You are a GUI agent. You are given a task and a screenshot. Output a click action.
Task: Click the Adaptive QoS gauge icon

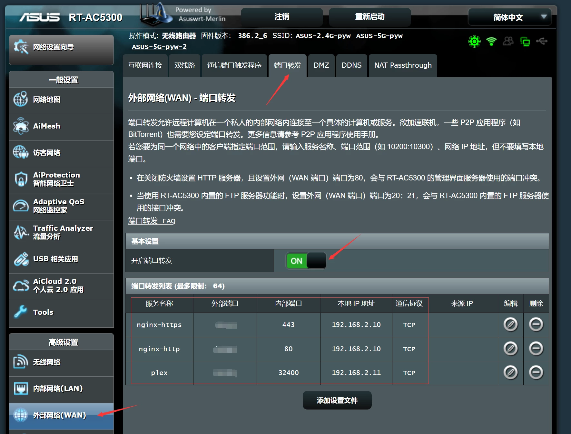click(x=21, y=206)
